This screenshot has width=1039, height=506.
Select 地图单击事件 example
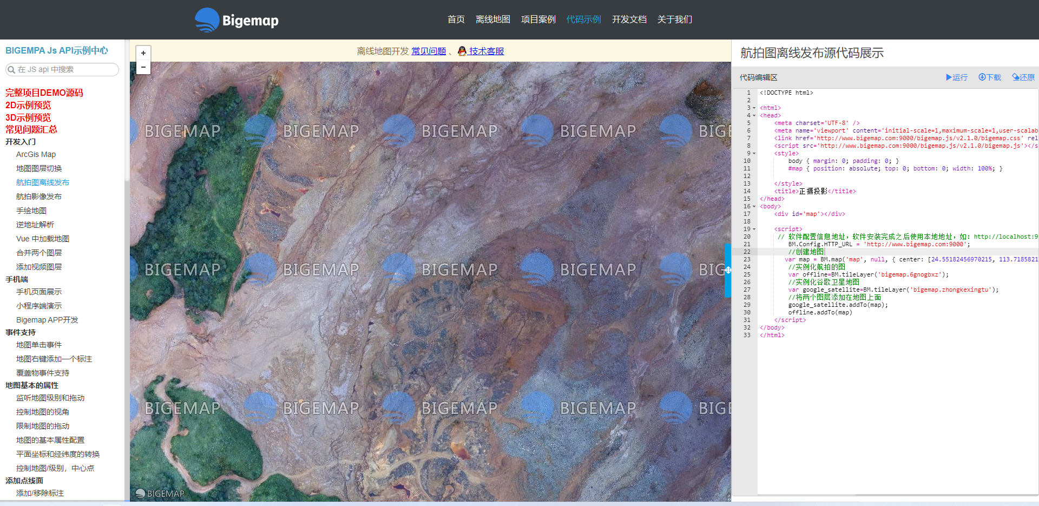39,345
